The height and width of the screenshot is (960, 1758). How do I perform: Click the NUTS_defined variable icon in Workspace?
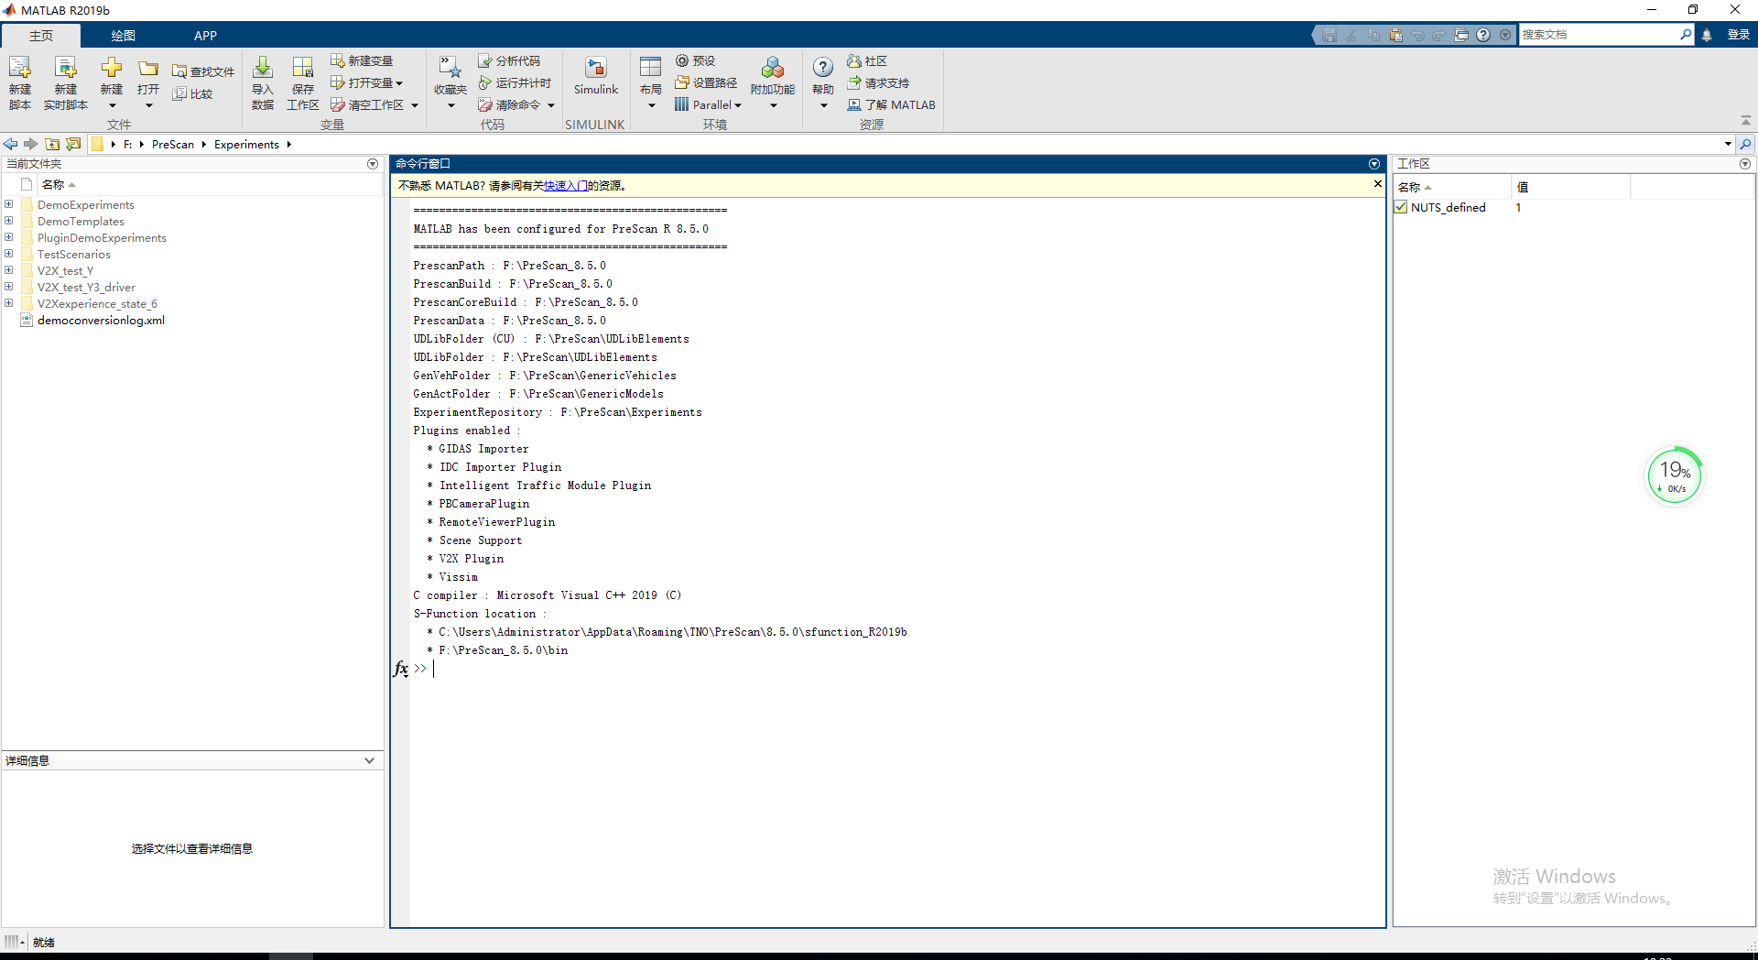pyautogui.click(x=1401, y=207)
